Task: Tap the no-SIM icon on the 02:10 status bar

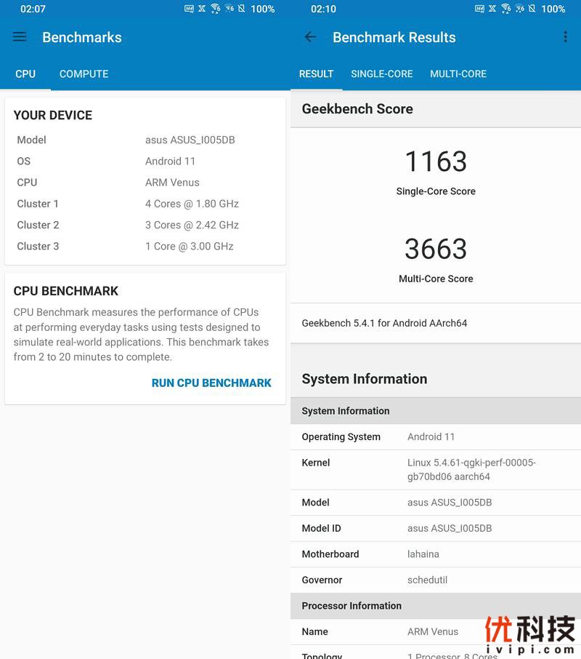Action: coord(532,9)
